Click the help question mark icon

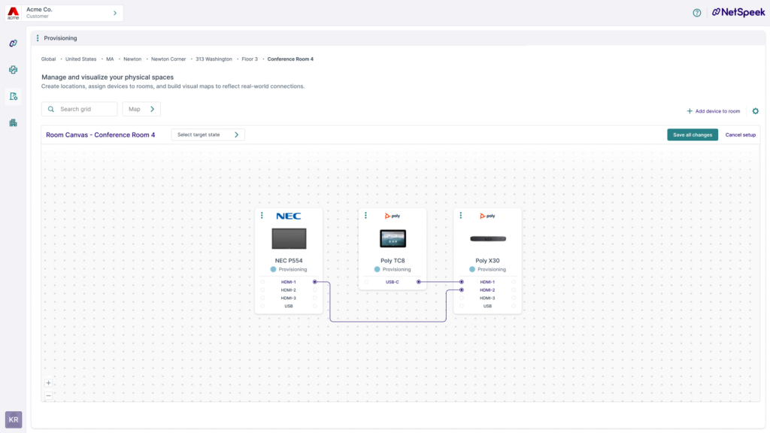(696, 13)
